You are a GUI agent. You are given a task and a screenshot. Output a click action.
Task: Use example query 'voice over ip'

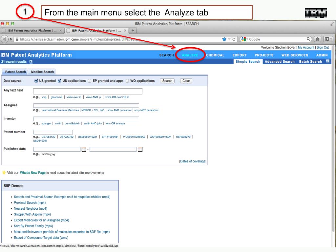[74, 97]
